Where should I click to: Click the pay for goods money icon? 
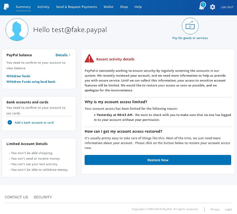[190, 26]
